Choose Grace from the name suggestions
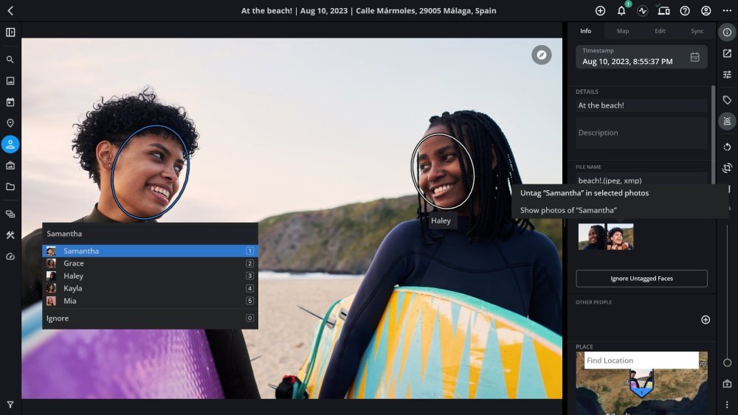 coord(74,263)
